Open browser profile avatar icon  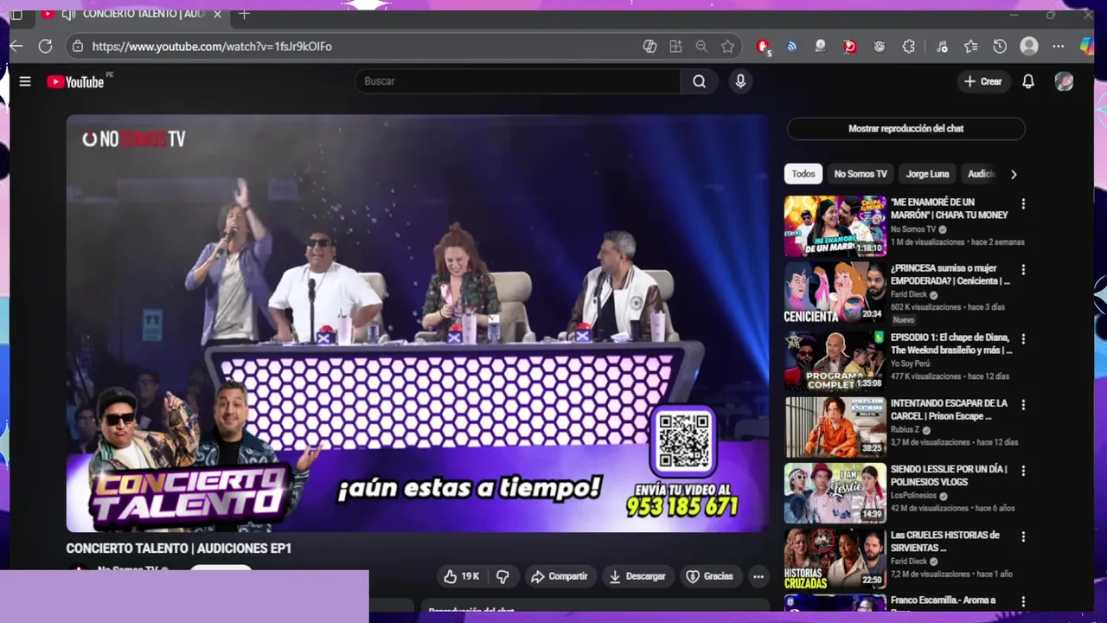click(x=1029, y=46)
